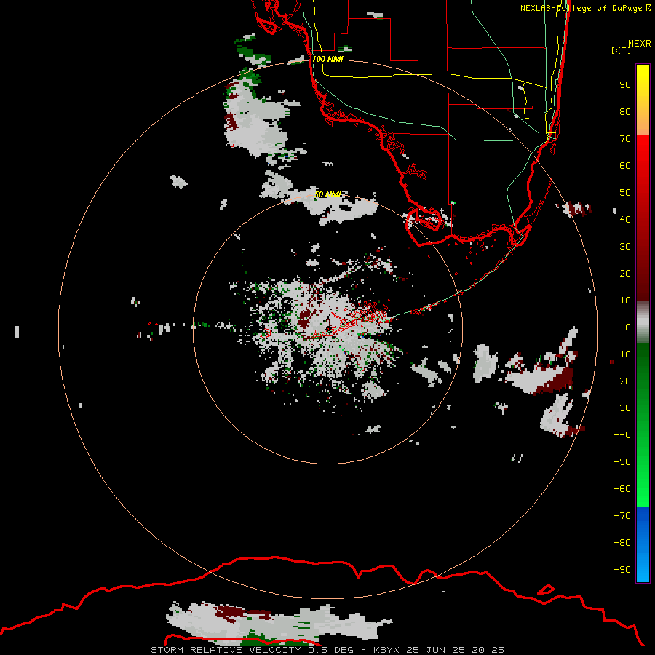This screenshot has width=655, height=655.
Task: Click the "10" value on the velocity scale
Action: click(x=625, y=301)
